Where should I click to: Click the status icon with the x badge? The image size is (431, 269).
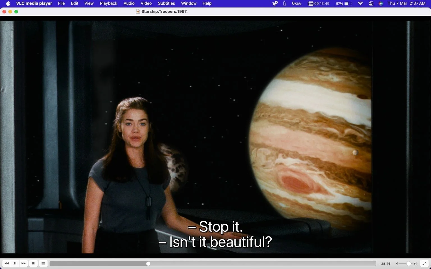coord(275,3)
